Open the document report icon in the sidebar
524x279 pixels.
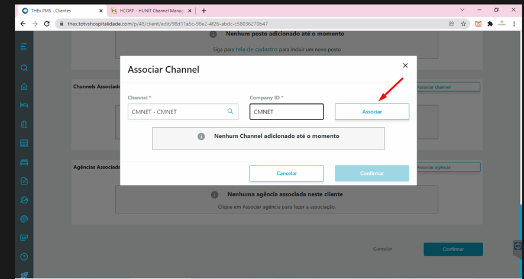coord(24,181)
